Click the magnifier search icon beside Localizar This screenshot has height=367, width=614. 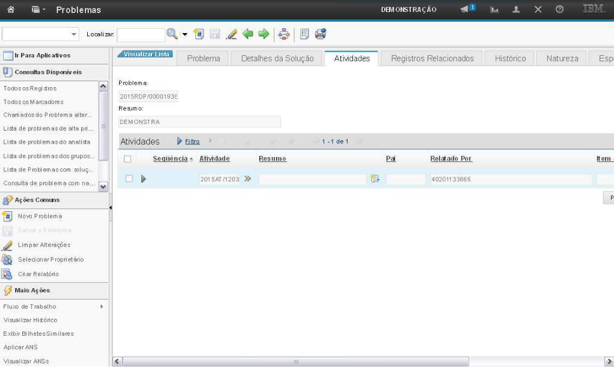point(172,34)
